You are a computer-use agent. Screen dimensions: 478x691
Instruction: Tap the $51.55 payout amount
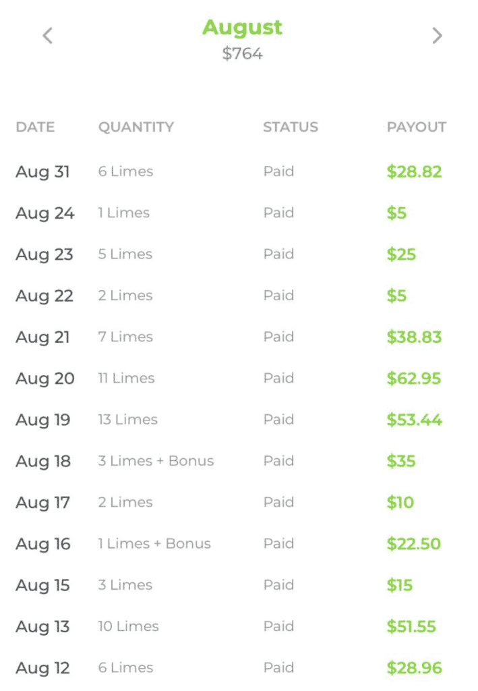point(411,626)
